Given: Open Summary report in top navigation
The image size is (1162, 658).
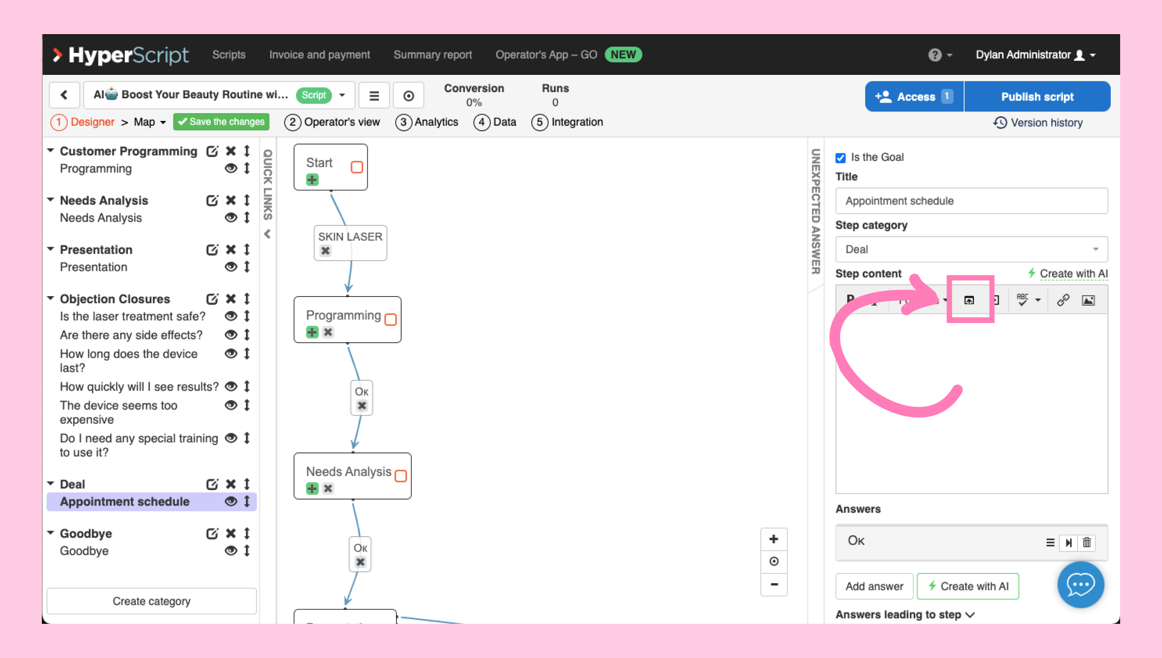Looking at the screenshot, I should pyautogui.click(x=432, y=55).
